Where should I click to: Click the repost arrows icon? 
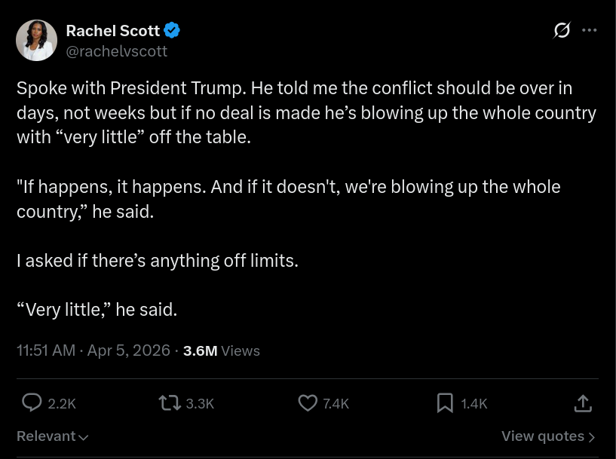click(x=169, y=403)
